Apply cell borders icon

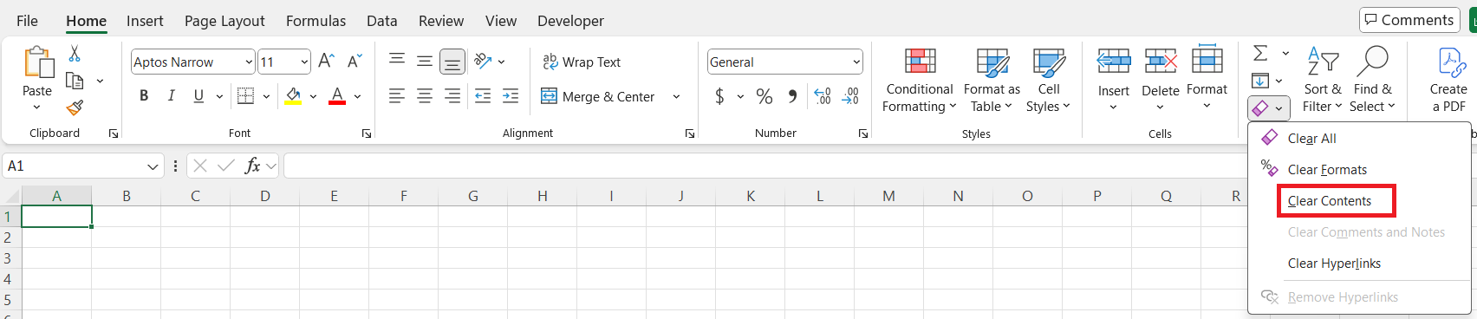point(245,96)
